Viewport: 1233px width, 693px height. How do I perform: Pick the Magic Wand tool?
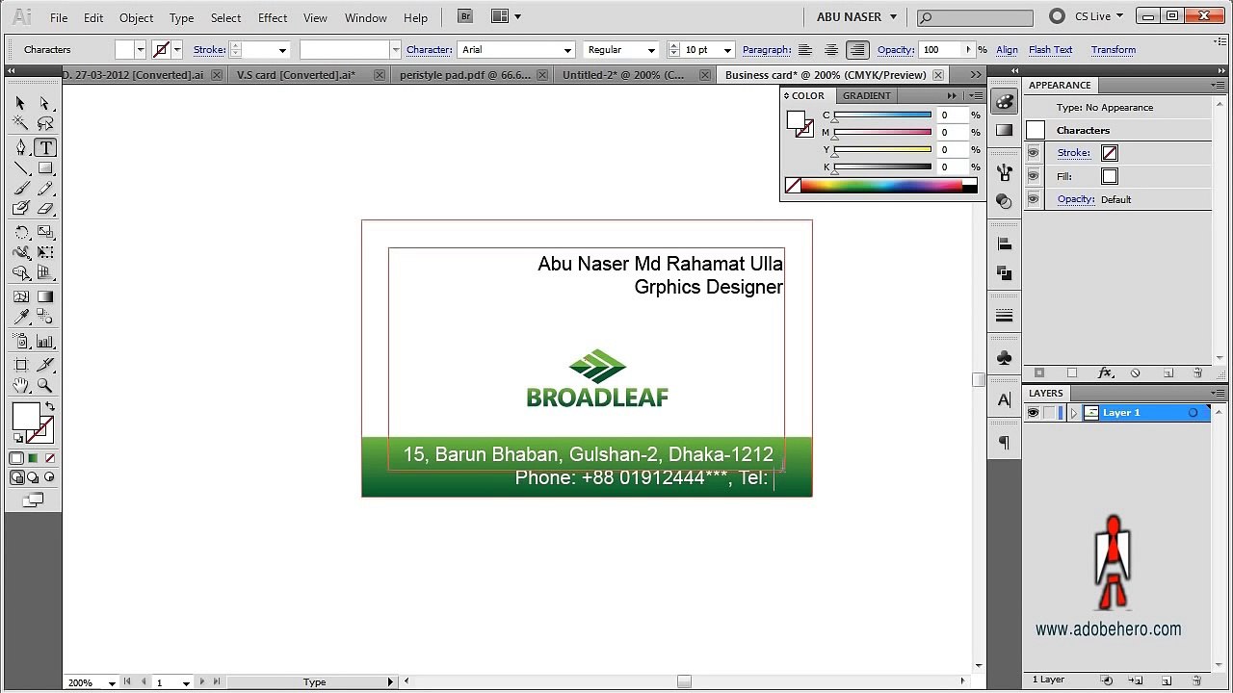click(x=20, y=124)
